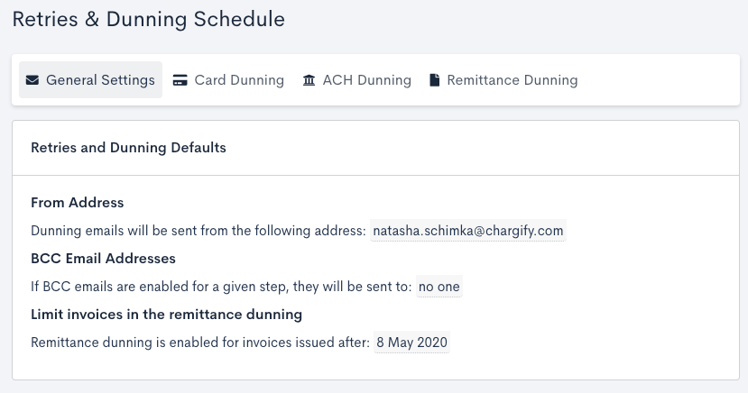Switch to the General Settings tab label
This screenshot has height=393, width=748.
(x=100, y=80)
